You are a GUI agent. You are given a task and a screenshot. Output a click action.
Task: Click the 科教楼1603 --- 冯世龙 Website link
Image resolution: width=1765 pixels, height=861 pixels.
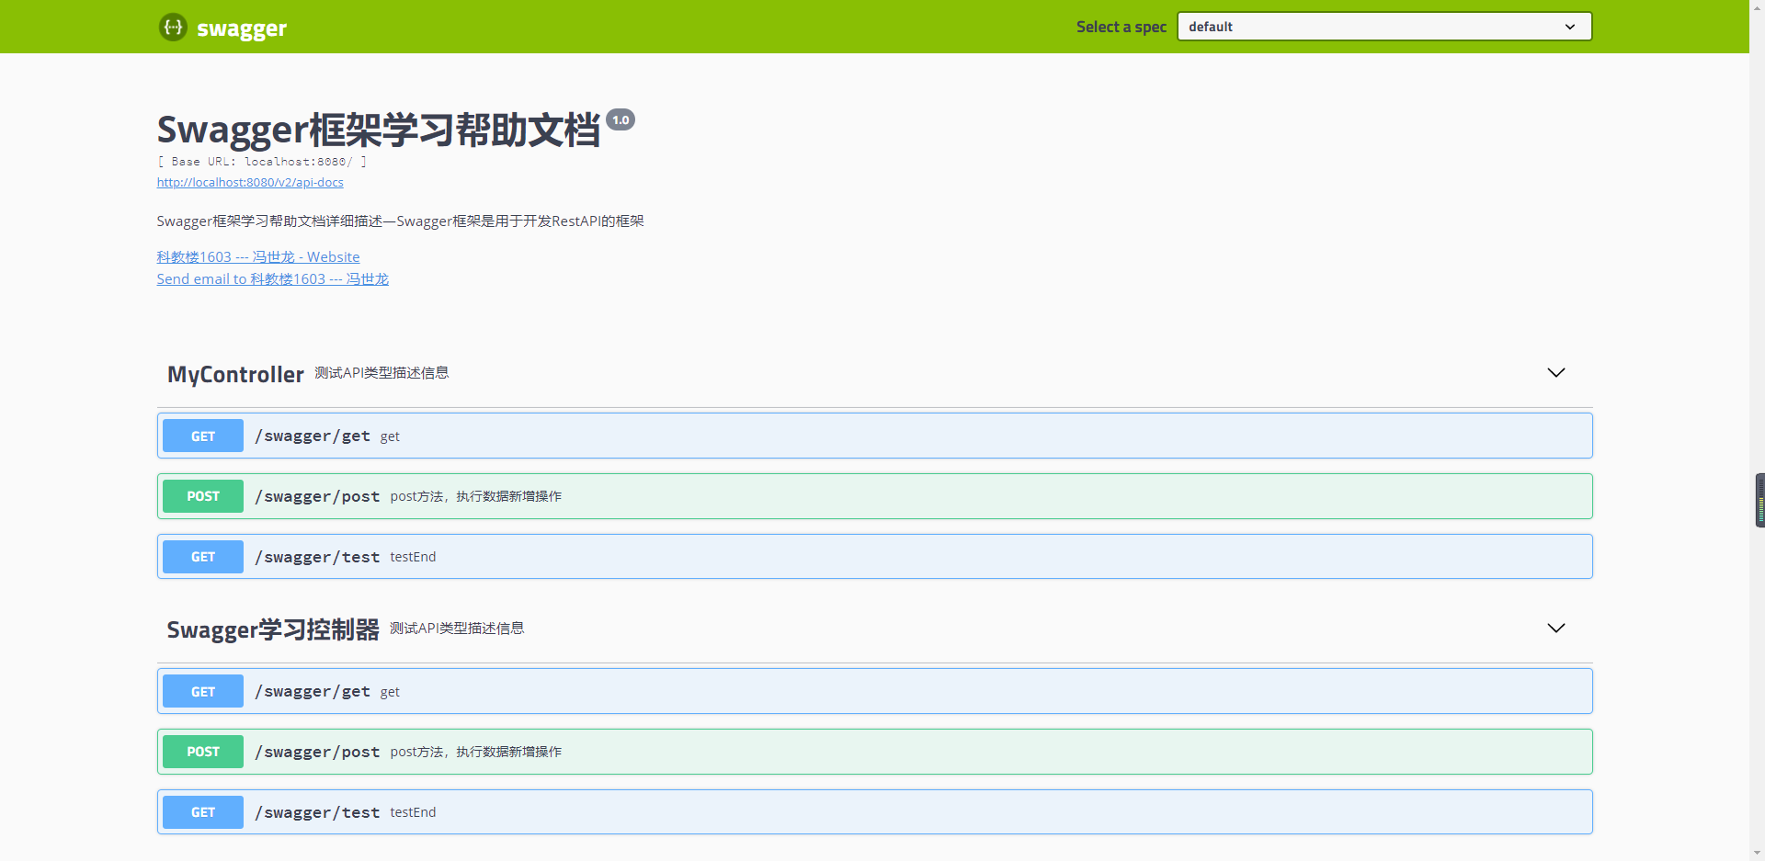[x=257, y=256]
